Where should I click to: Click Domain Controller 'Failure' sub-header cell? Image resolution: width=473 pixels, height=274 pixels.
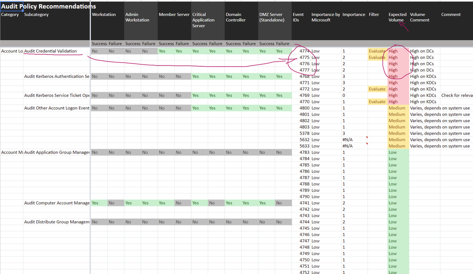[x=249, y=43]
